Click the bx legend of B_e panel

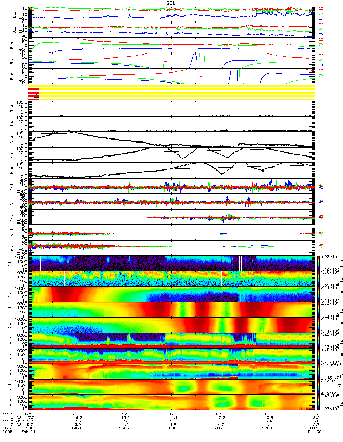321,80
